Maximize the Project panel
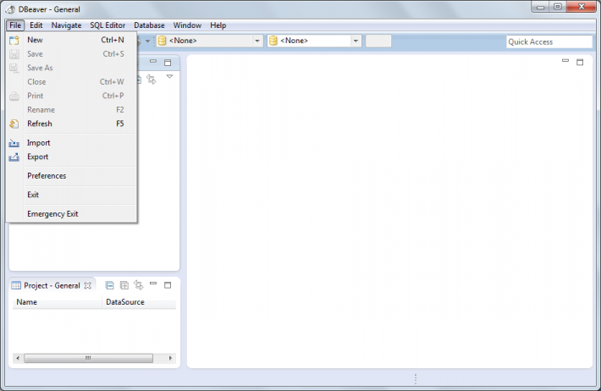The height and width of the screenshot is (391, 601). click(x=168, y=285)
